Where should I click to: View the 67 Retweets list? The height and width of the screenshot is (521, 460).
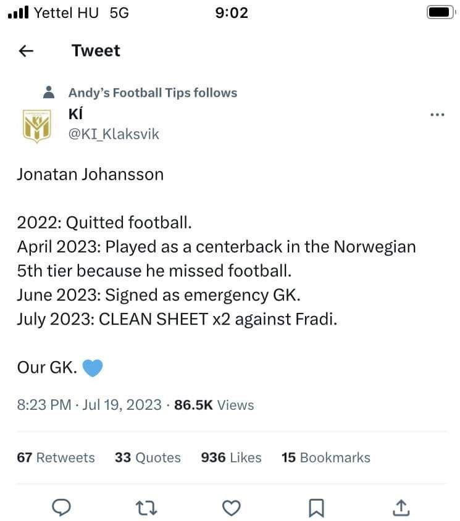point(56,457)
